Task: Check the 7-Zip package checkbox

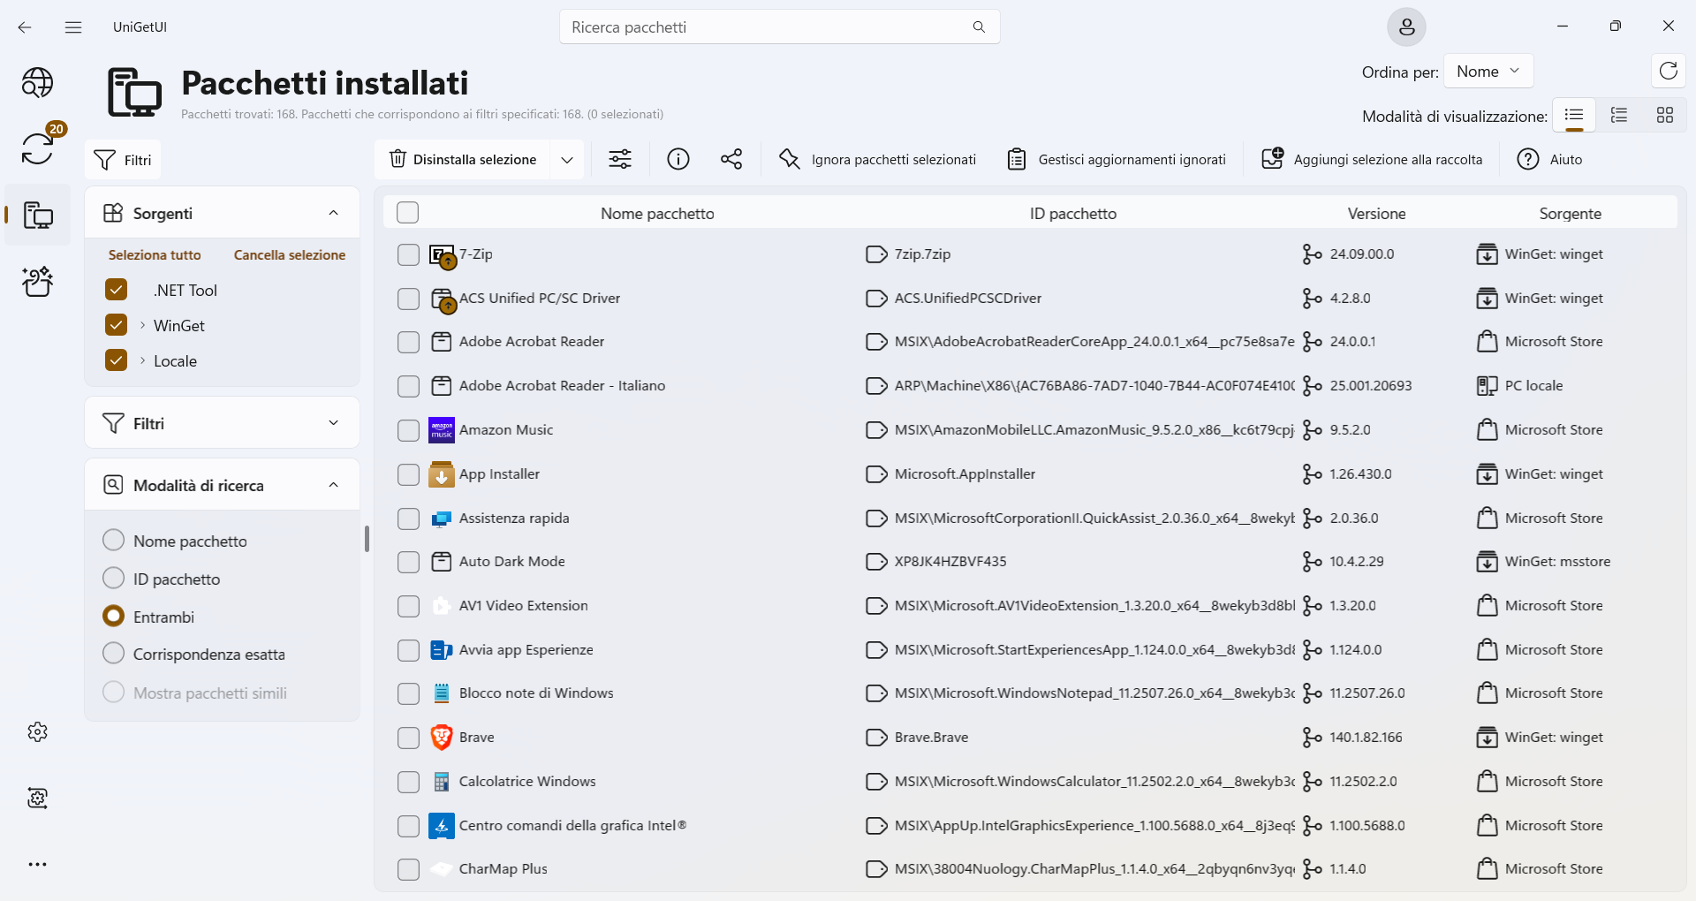Action: click(408, 254)
